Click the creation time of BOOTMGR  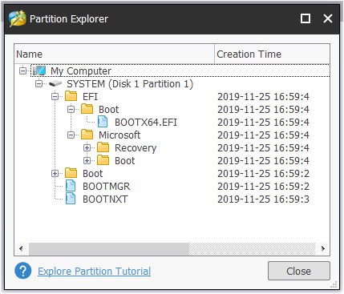point(263,186)
